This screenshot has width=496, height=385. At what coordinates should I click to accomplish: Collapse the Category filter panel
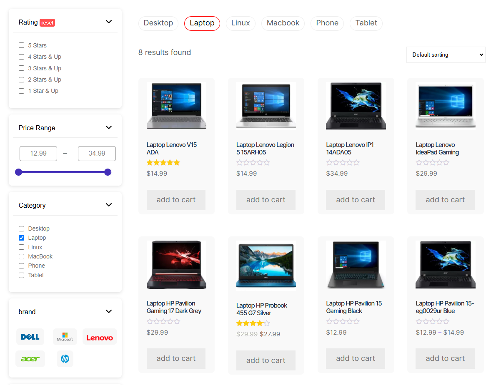tap(109, 205)
